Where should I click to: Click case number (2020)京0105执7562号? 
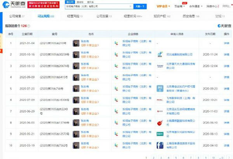click(54, 145)
